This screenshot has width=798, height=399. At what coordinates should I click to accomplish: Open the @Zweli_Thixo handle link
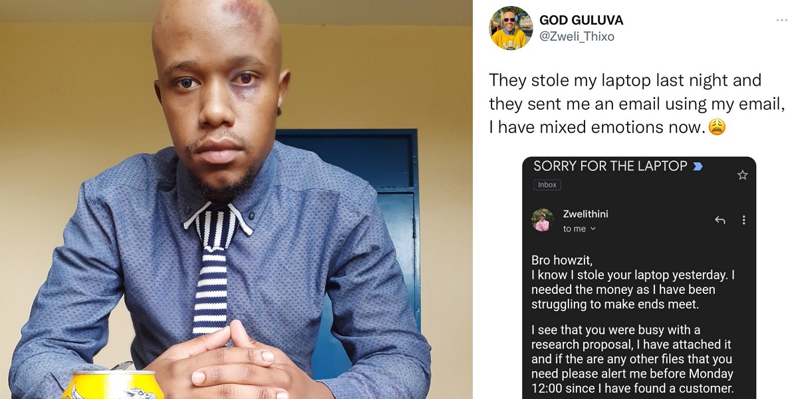(577, 37)
